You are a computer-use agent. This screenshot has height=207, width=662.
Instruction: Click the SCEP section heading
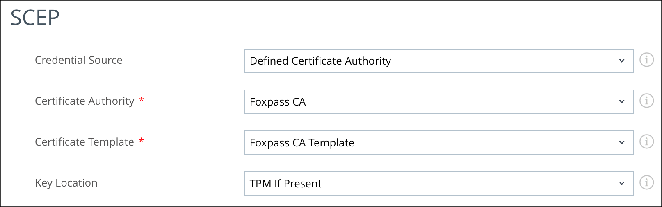(x=35, y=18)
